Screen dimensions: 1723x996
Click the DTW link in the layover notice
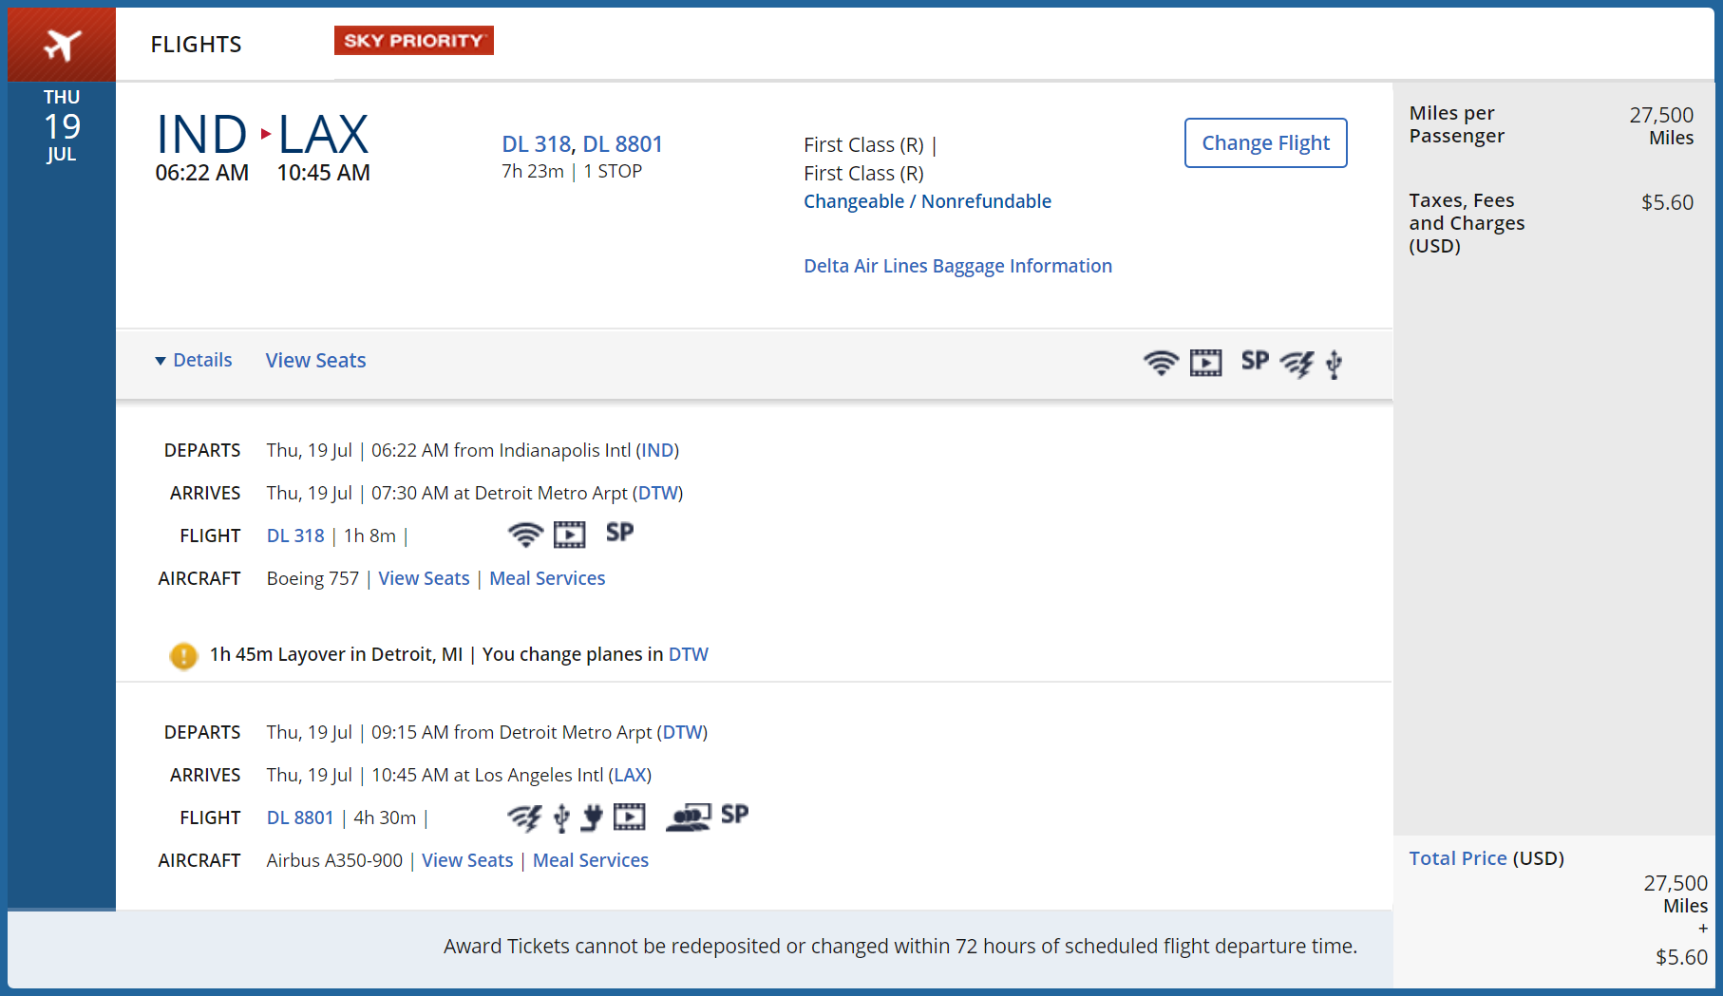tap(689, 654)
